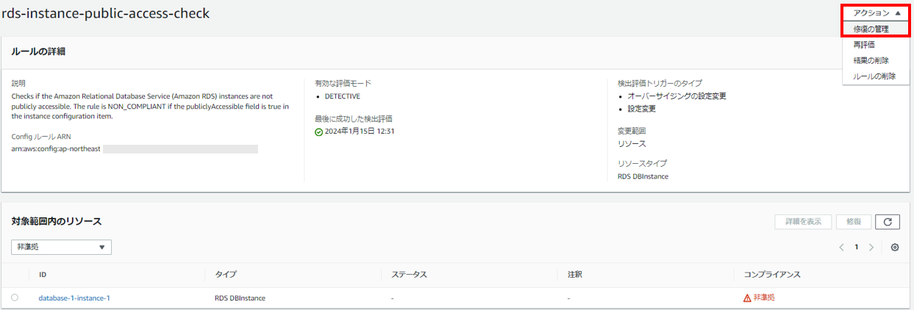914x310 pixels.
Task: Click the 非準拠 compliance status text in the row
Action: [x=764, y=298]
